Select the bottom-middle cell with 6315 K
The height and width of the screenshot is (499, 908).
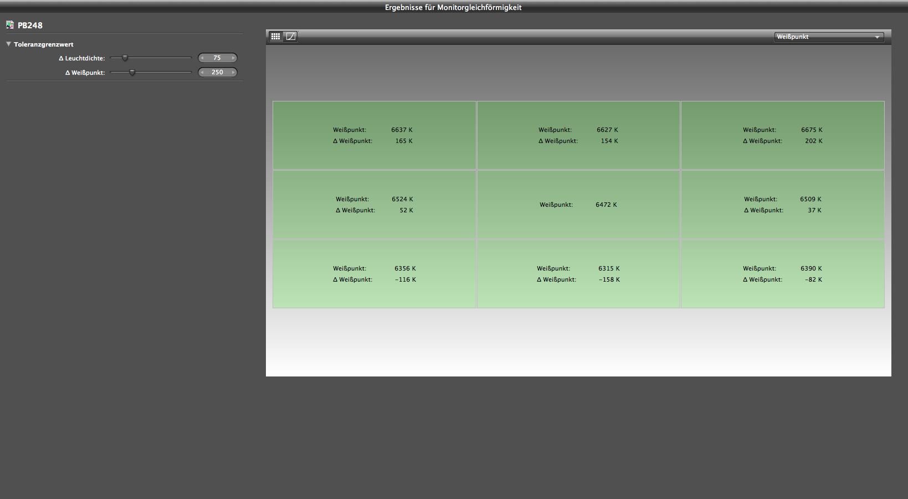point(578,274)
